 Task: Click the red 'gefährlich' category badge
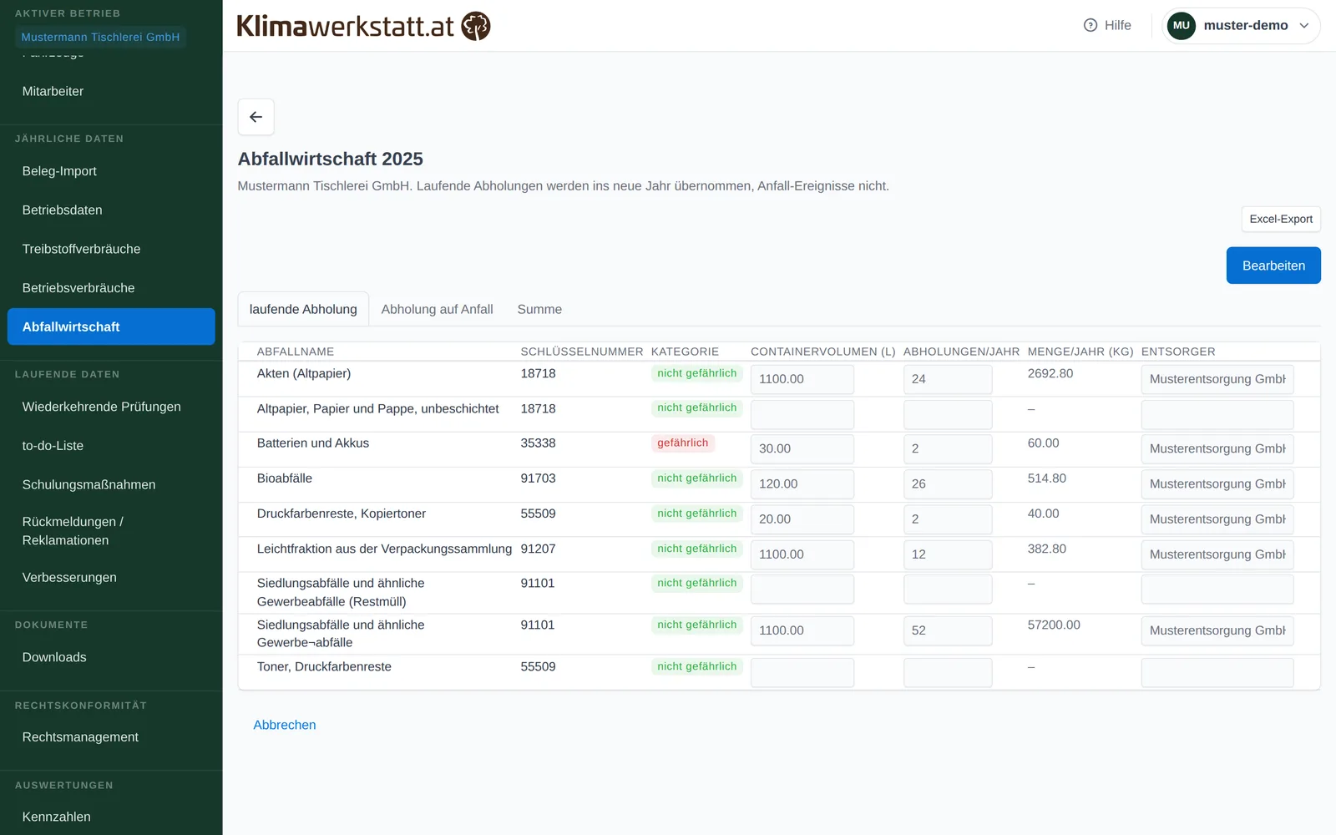[682, 443]
